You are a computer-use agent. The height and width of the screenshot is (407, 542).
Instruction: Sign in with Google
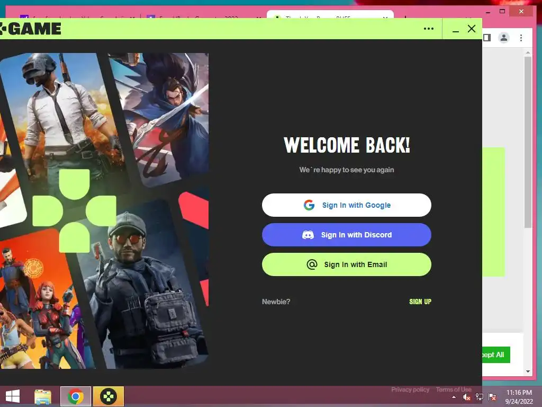coord(346,205)
